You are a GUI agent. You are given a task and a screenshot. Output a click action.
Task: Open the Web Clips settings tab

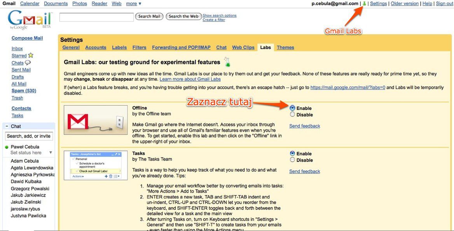pos(243,47)
